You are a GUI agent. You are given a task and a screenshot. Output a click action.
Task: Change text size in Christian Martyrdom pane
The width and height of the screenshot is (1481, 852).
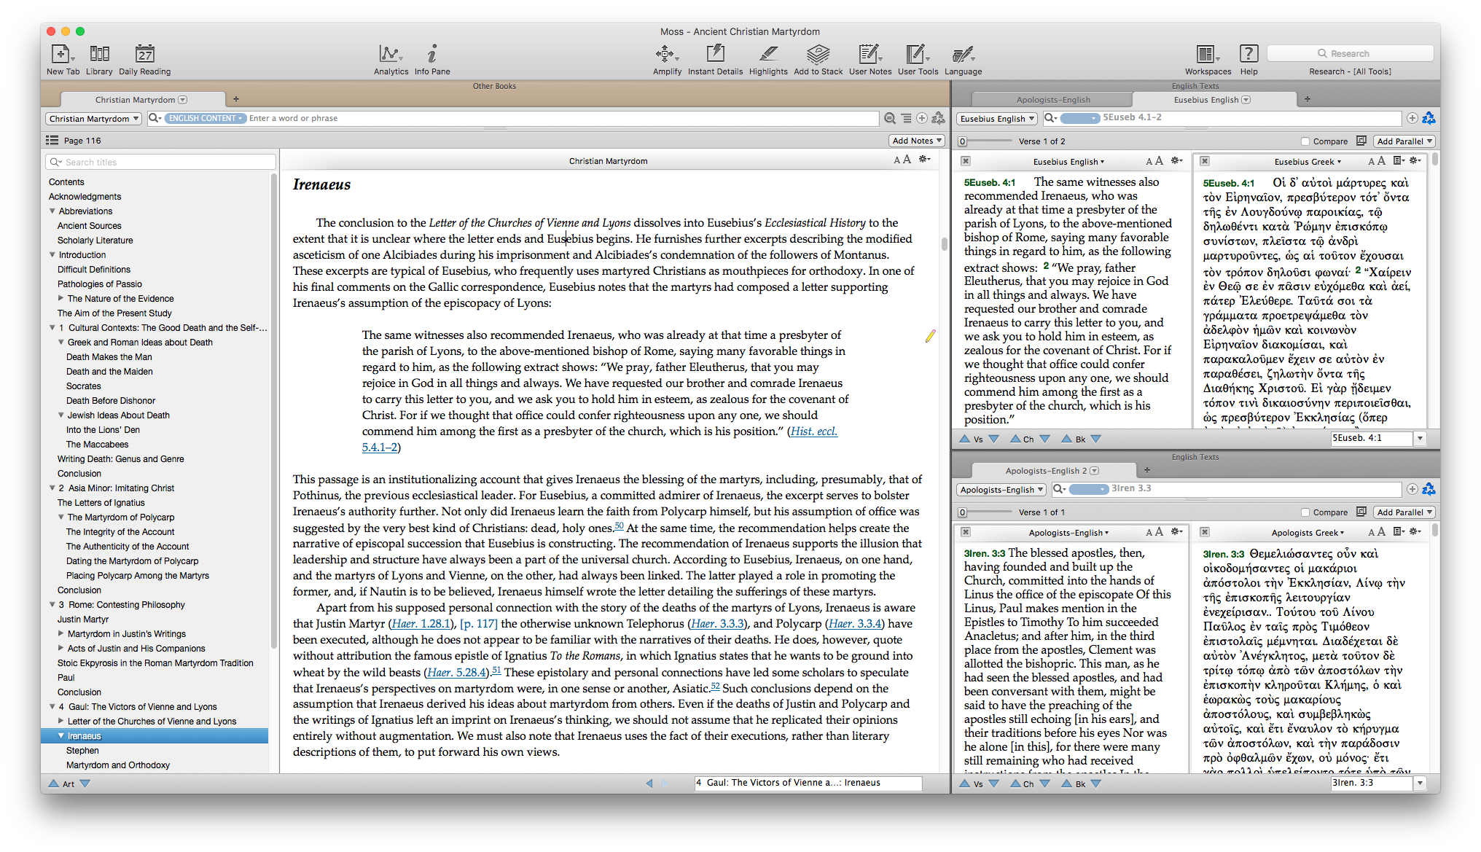click(x=902, y=160)
